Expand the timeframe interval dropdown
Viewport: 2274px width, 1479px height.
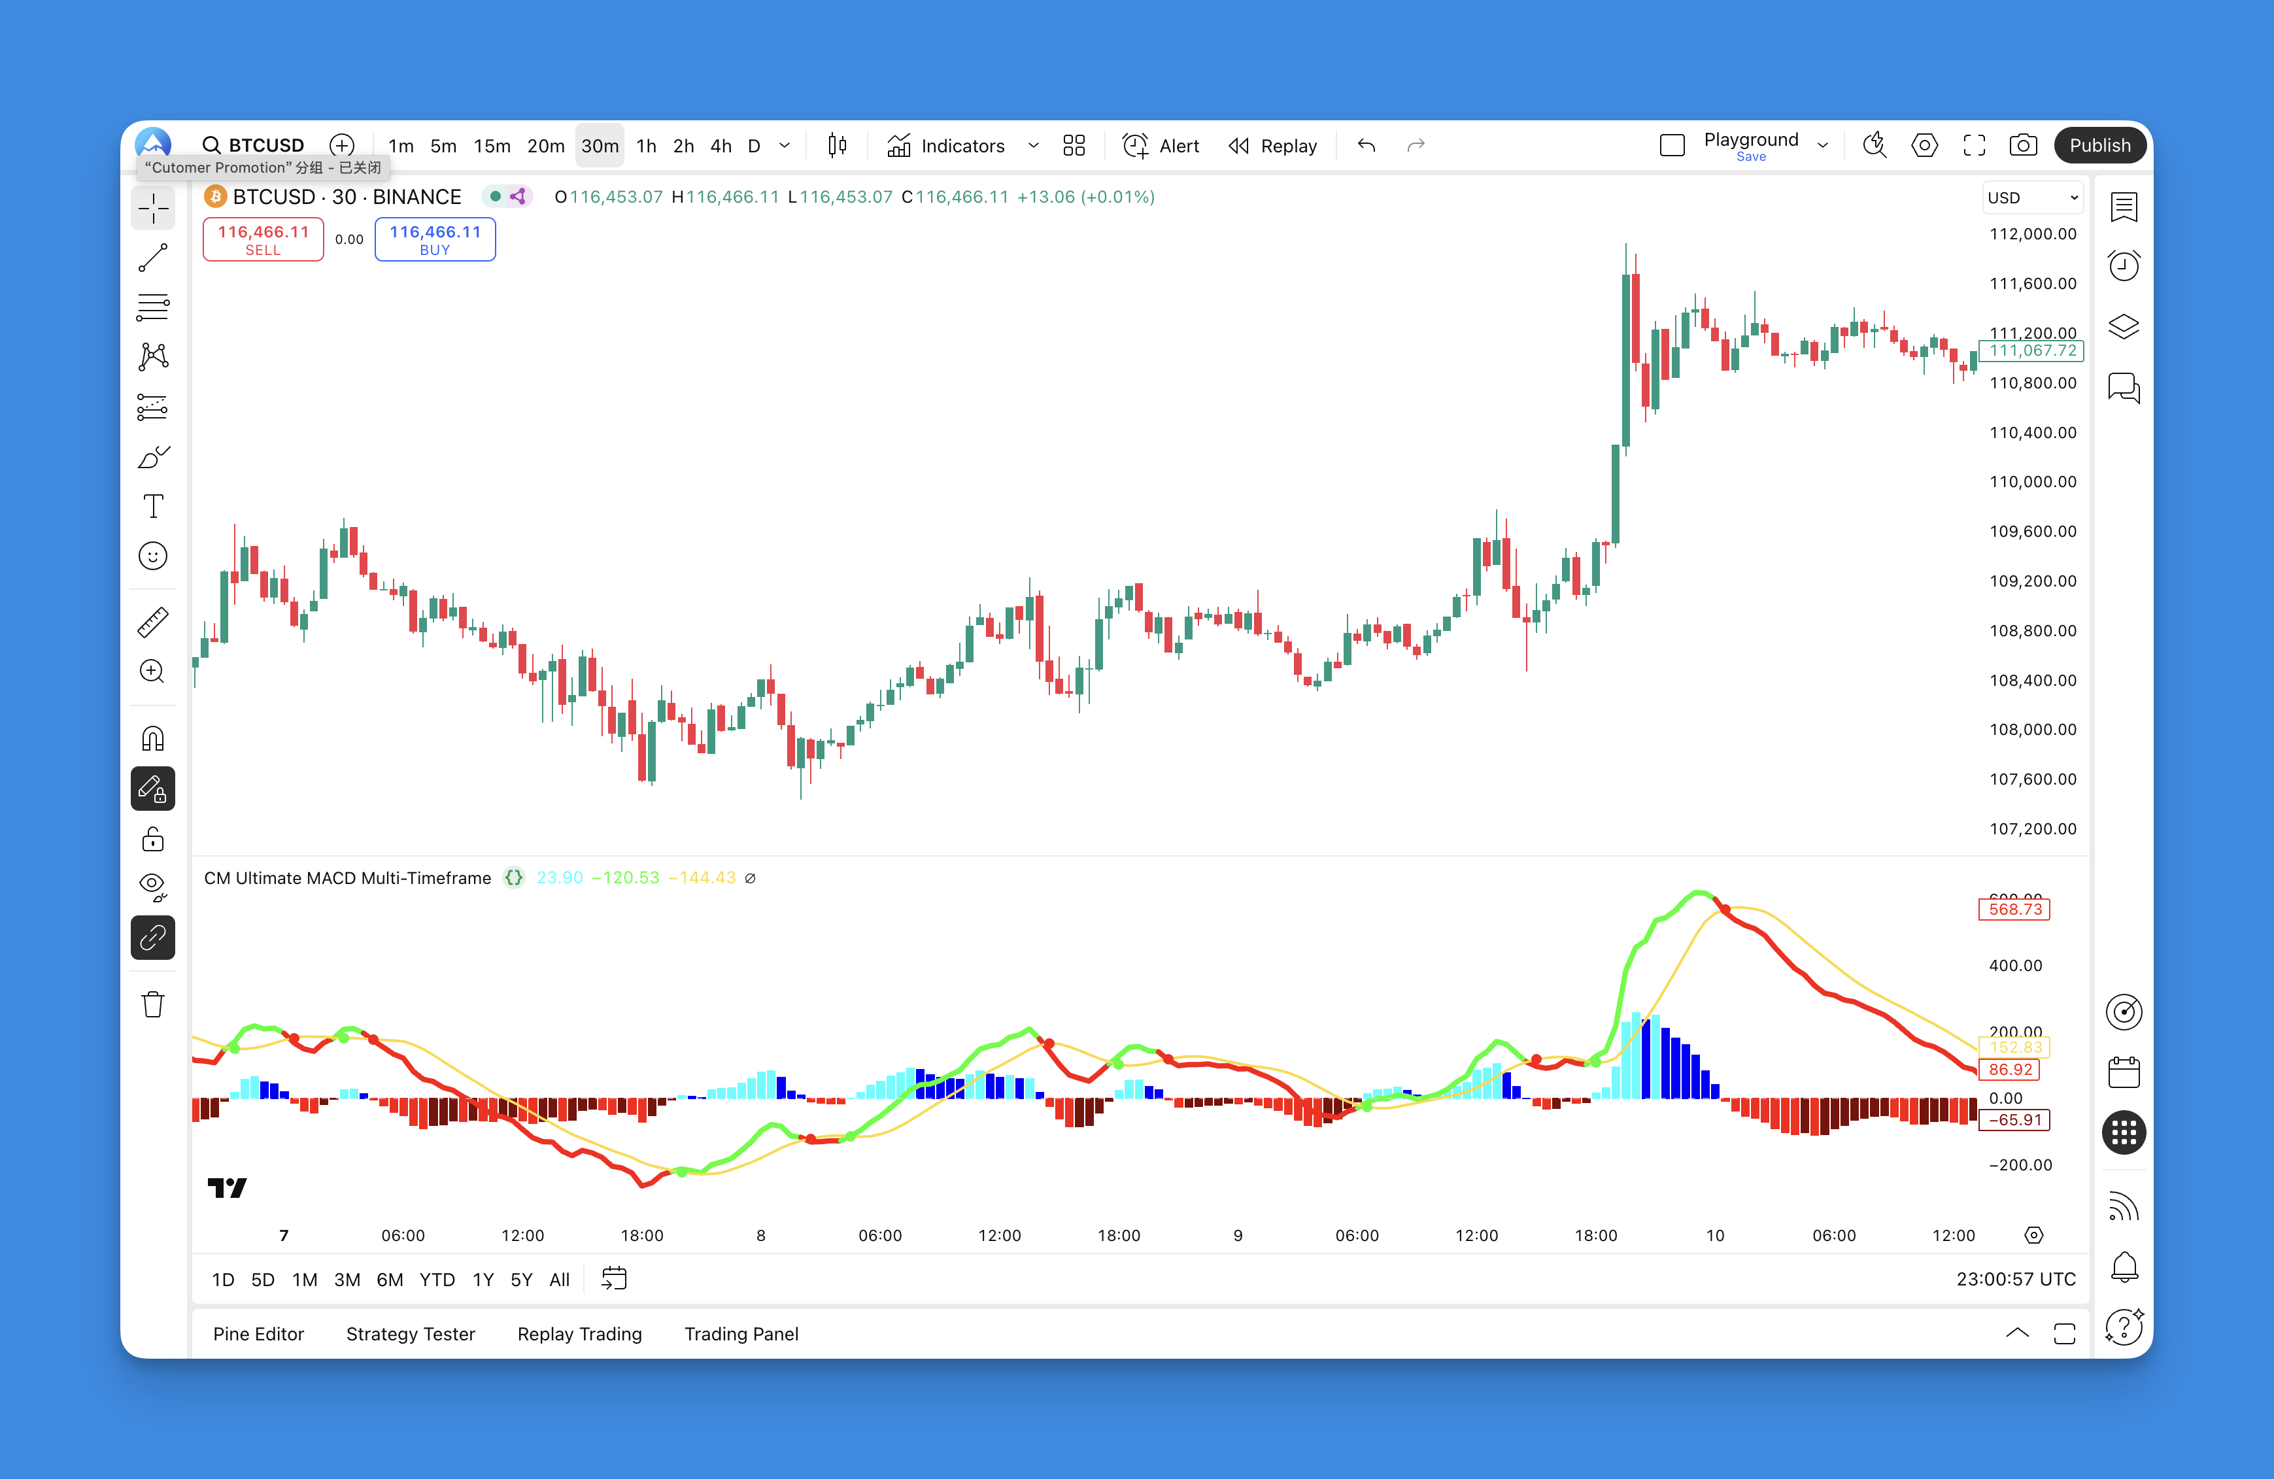tap(785, 146)
